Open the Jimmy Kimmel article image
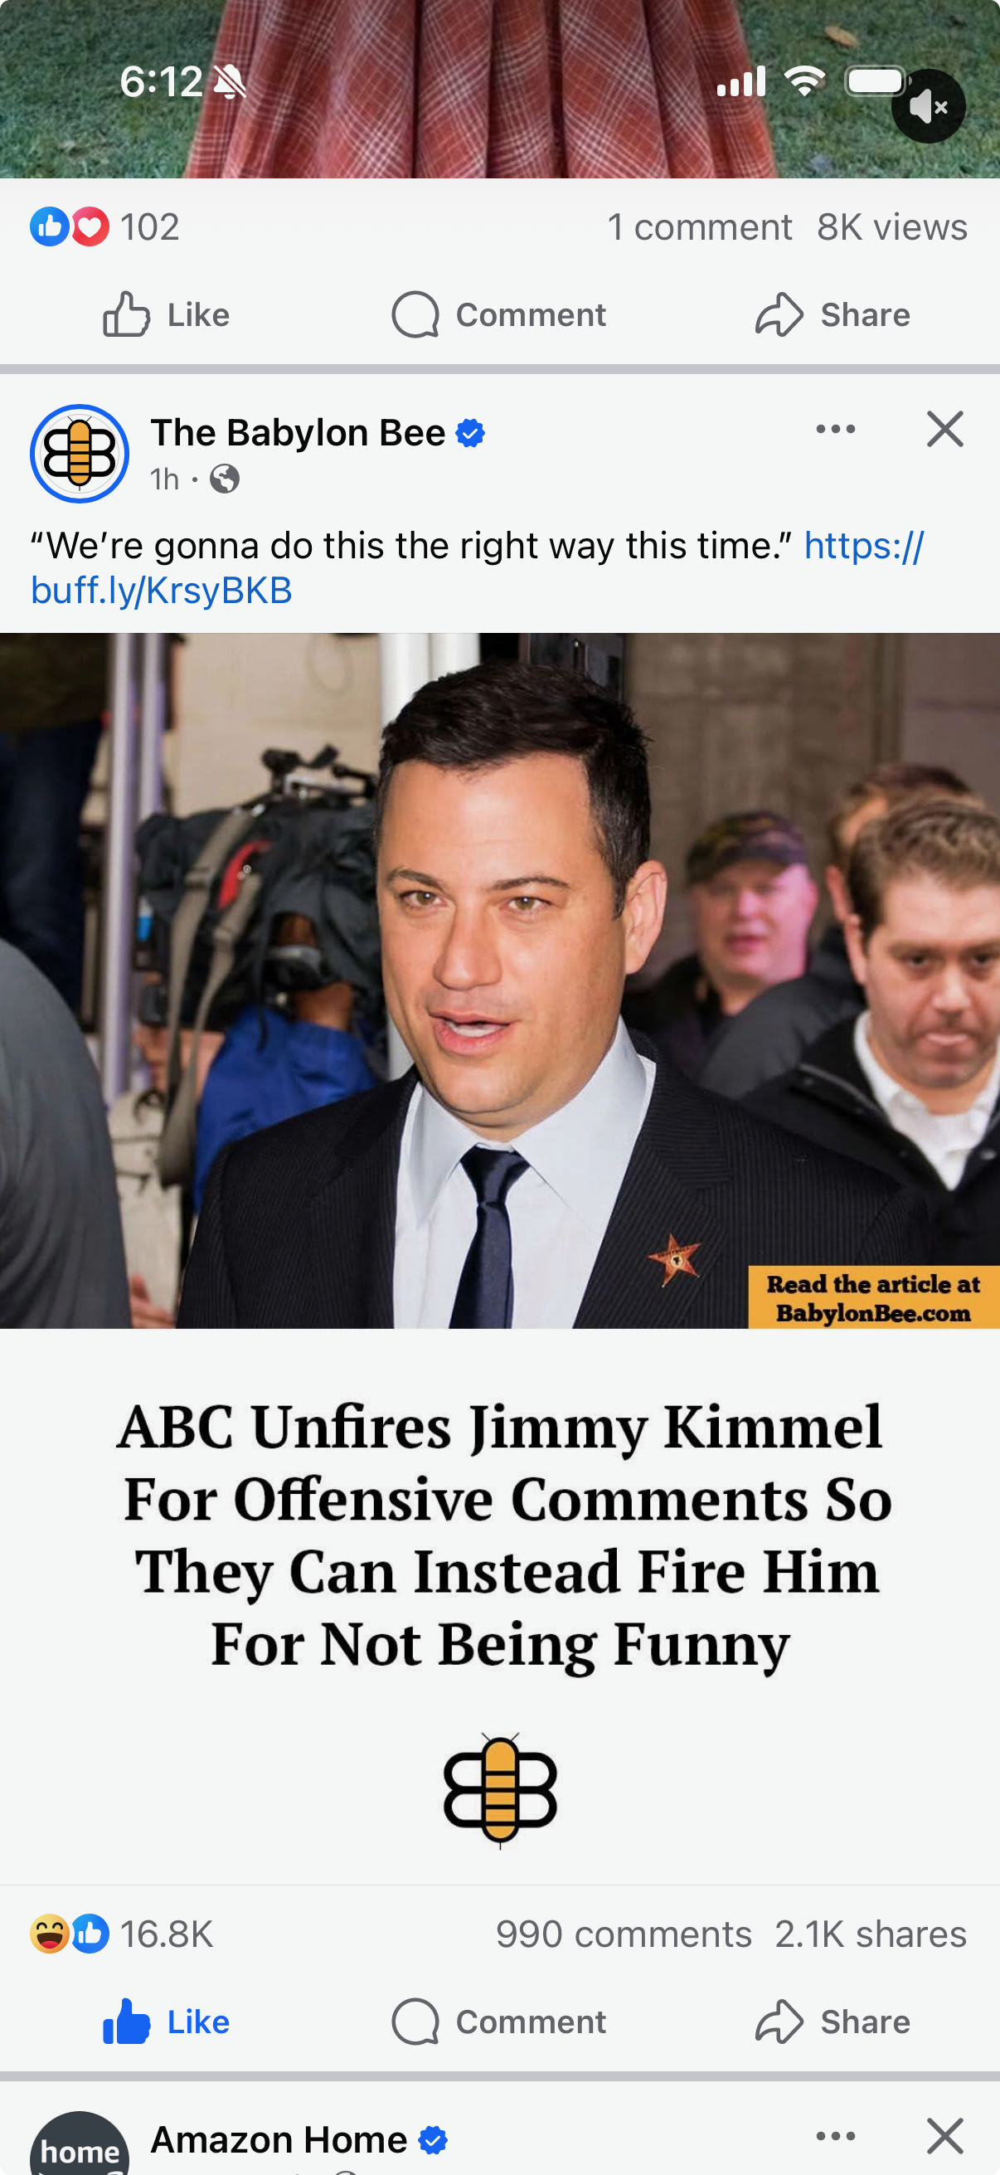The width and height of the screenshot is (1000, 2175). [499, 980]
